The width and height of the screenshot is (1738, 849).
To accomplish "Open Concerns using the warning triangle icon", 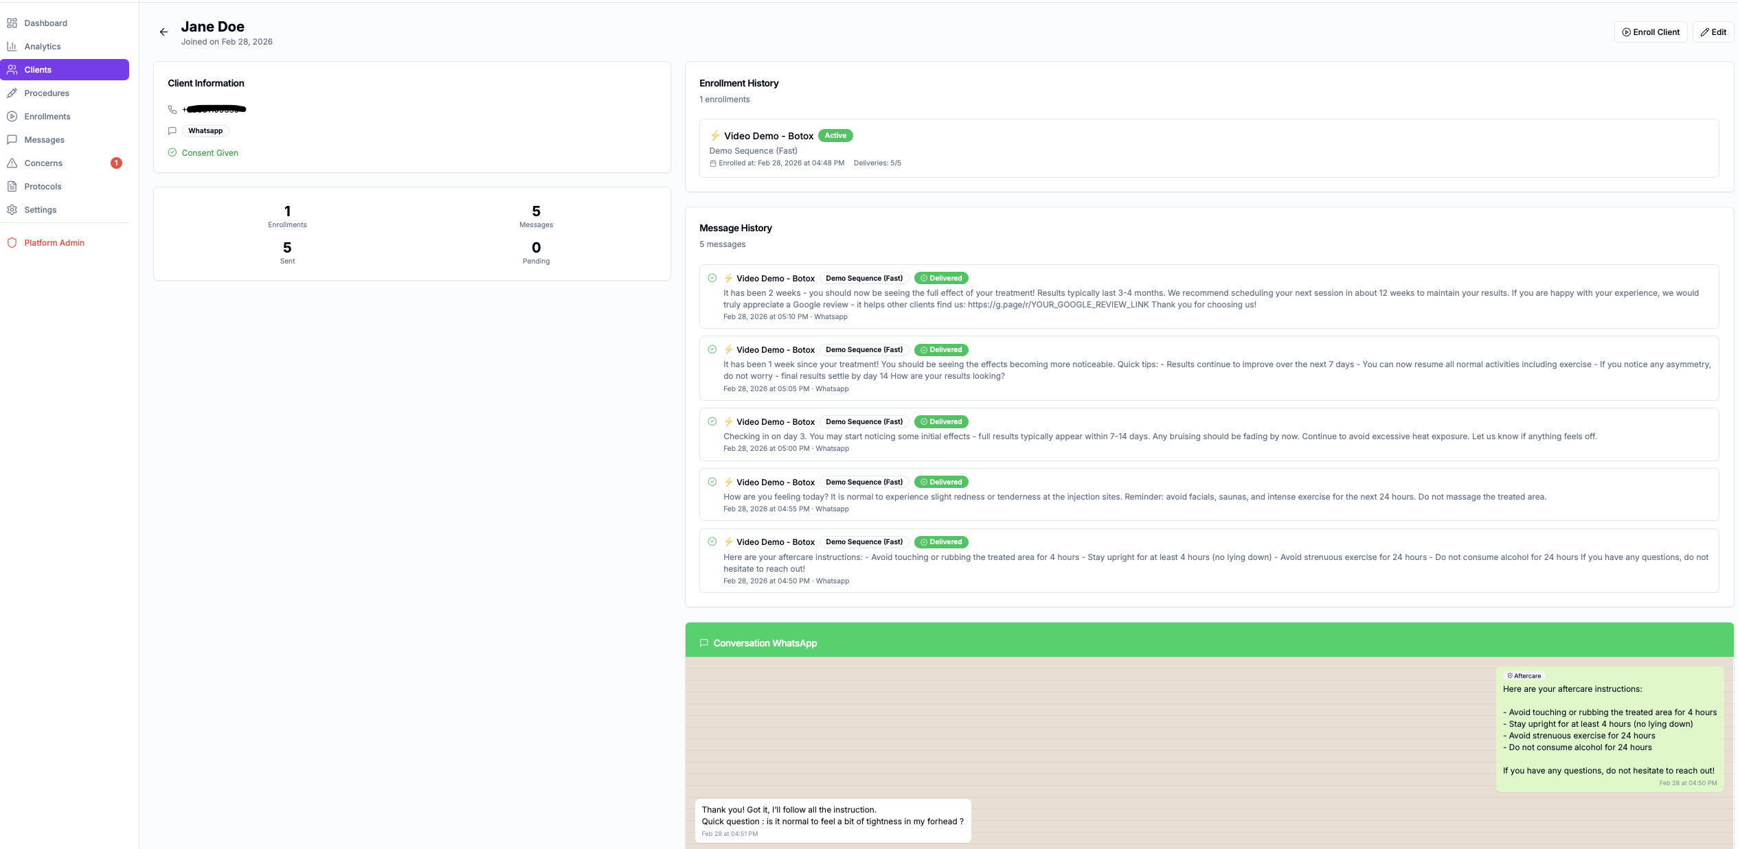I will [12, 163].
